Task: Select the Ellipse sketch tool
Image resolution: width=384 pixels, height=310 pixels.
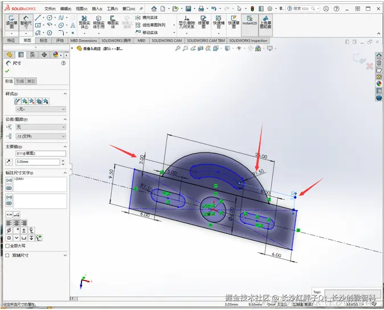Action: click(x=61, y=25)
